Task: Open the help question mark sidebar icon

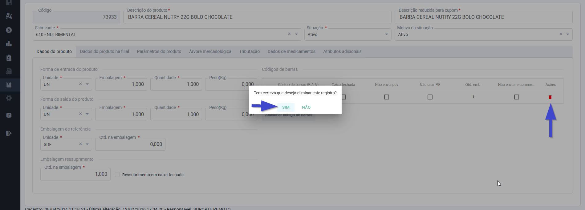Action: 9,115
